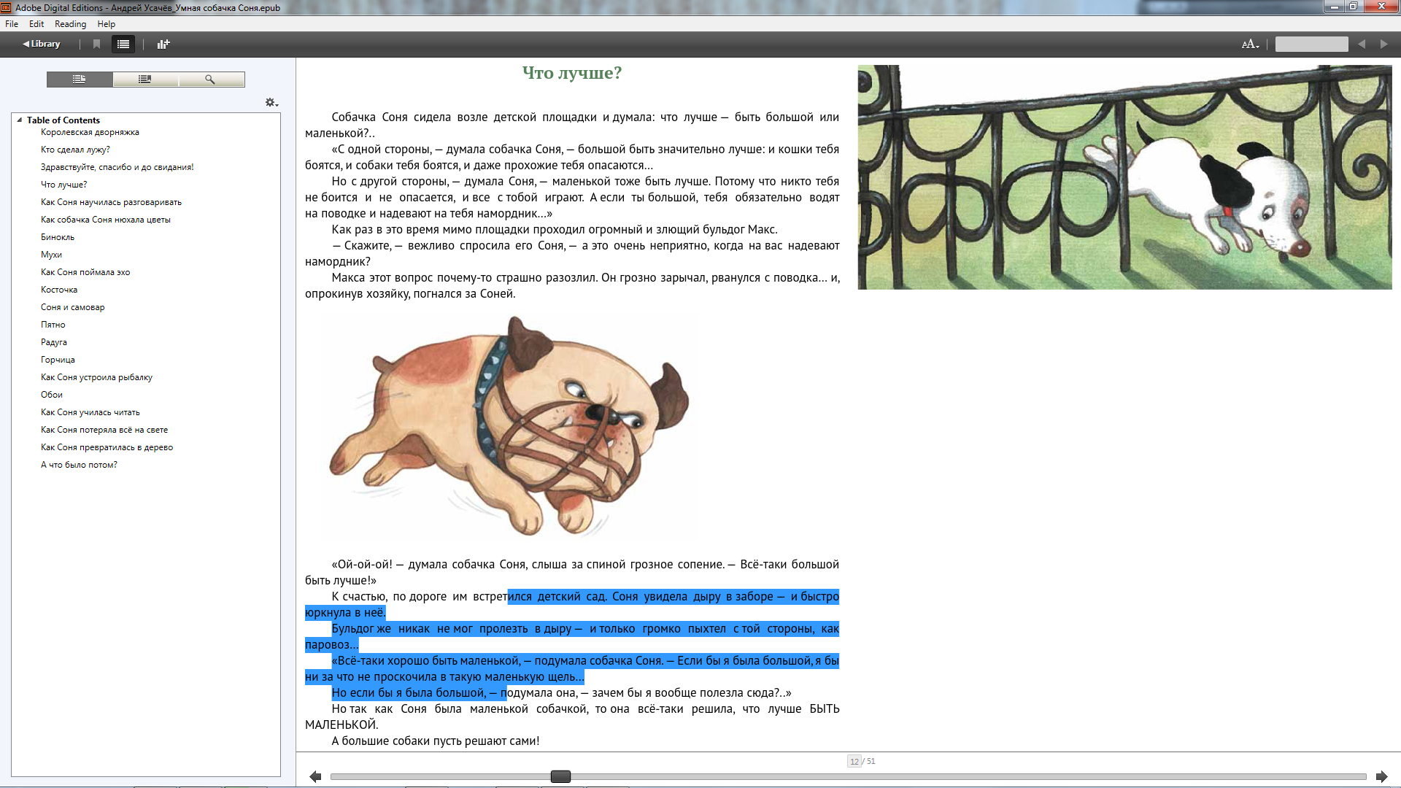Go to the "Косточка" chapter
Screen dimensions: 1401x788
[59, 290]
